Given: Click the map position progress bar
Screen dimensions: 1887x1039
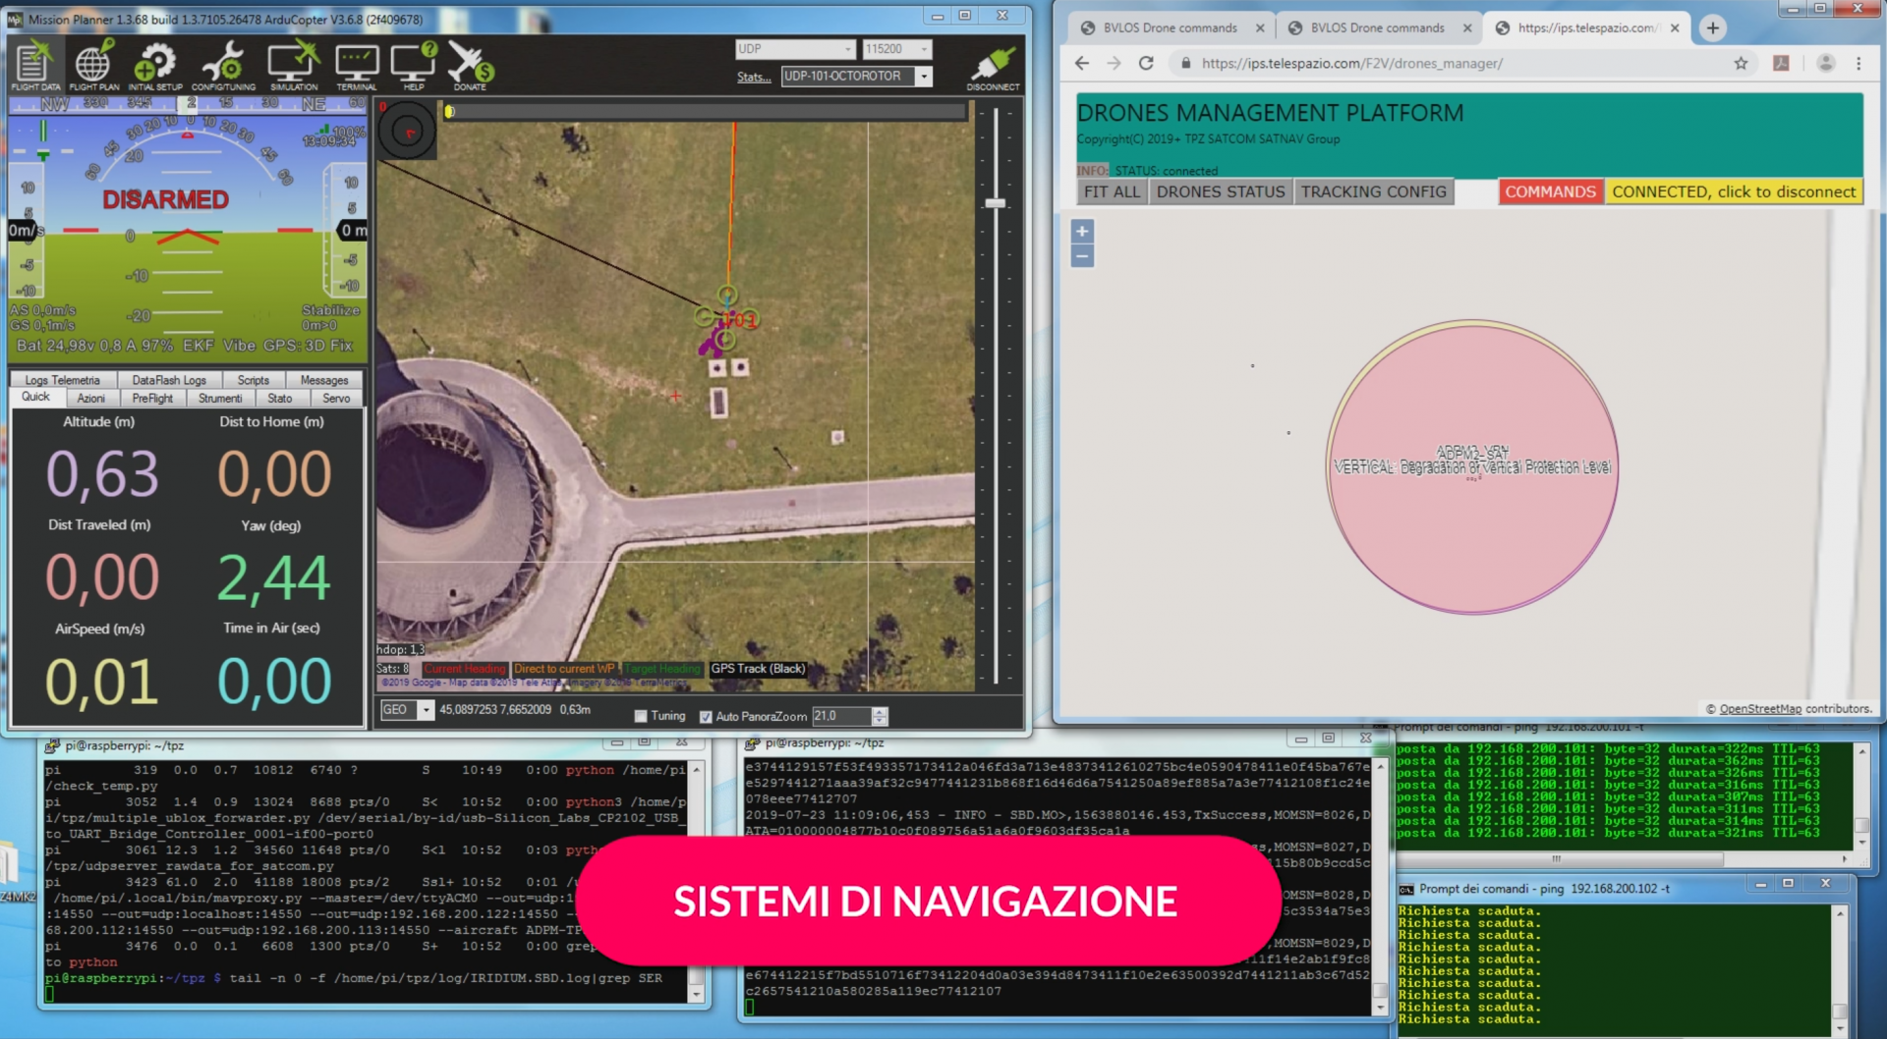Looking at the screenshot, I should (x=706, y=111).
